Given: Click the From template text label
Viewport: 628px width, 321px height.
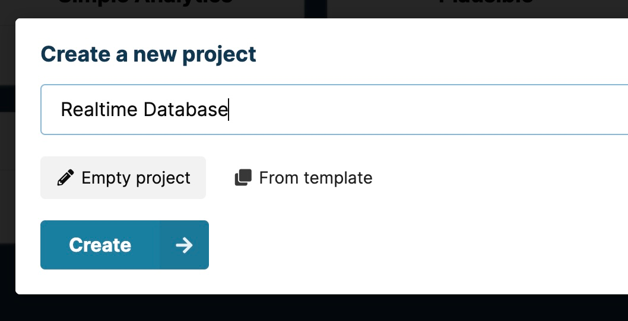Looking at the screenshot, I should (316, 178).
